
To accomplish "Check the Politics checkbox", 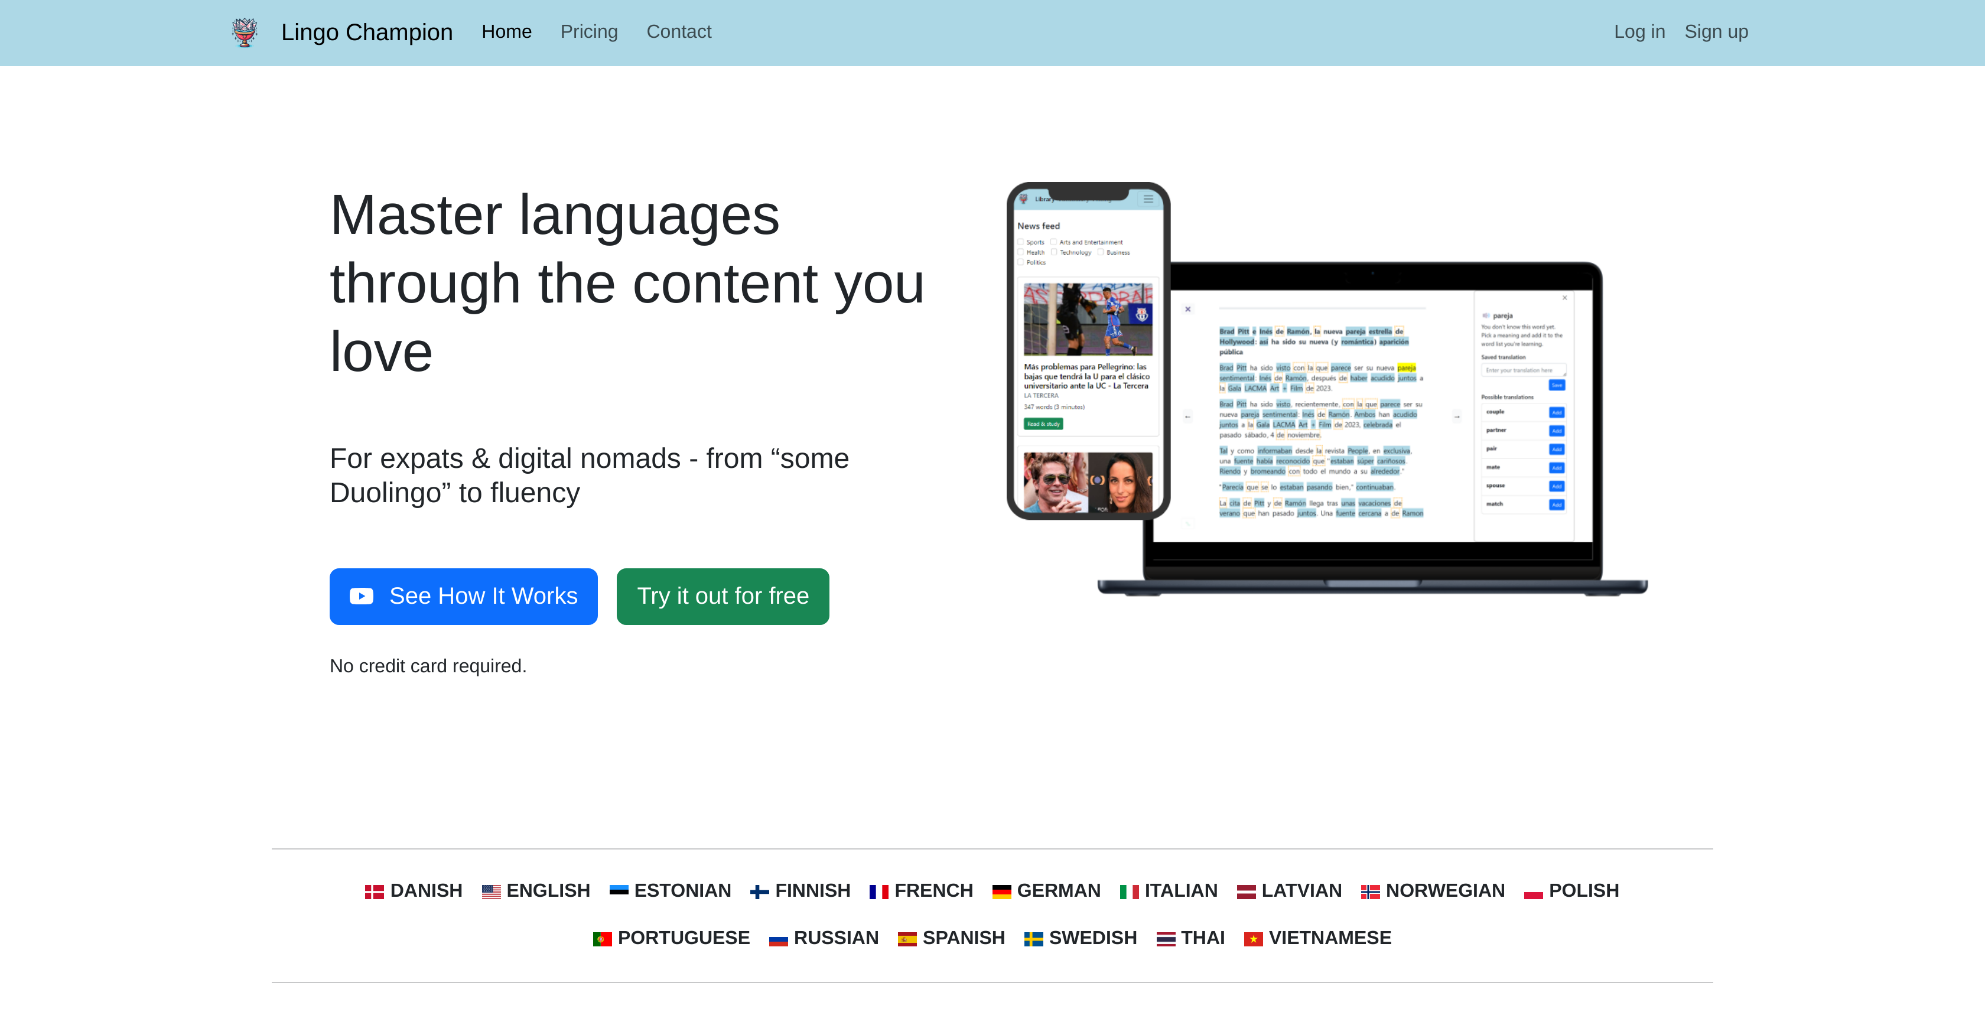I will click(x=1021, y=262).
